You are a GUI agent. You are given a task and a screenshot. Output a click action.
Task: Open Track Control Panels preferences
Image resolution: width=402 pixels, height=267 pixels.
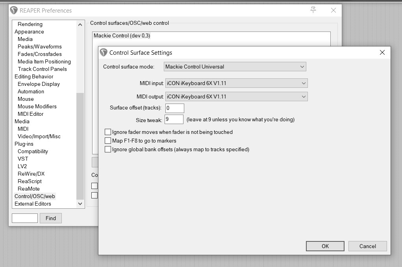click(x=42, y=69)
